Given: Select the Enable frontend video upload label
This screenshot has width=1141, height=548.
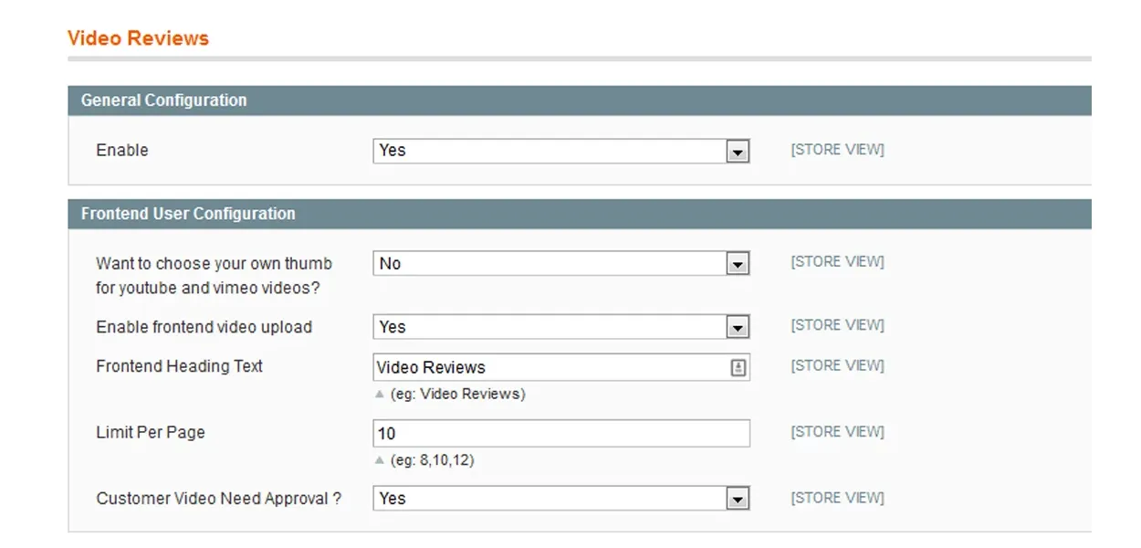Looking at the screenshot, I should pos(204,327).
